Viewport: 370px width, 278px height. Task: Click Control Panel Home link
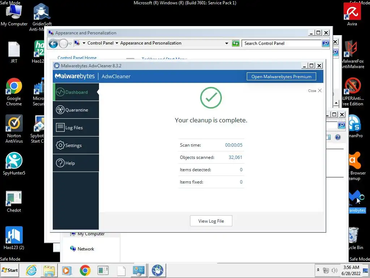(x=77, y=58)
